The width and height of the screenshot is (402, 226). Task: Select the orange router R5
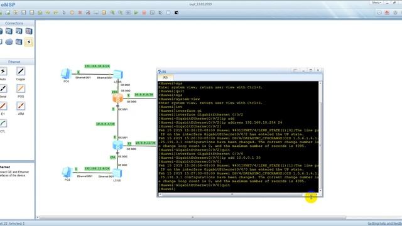(x=117, y=98)
